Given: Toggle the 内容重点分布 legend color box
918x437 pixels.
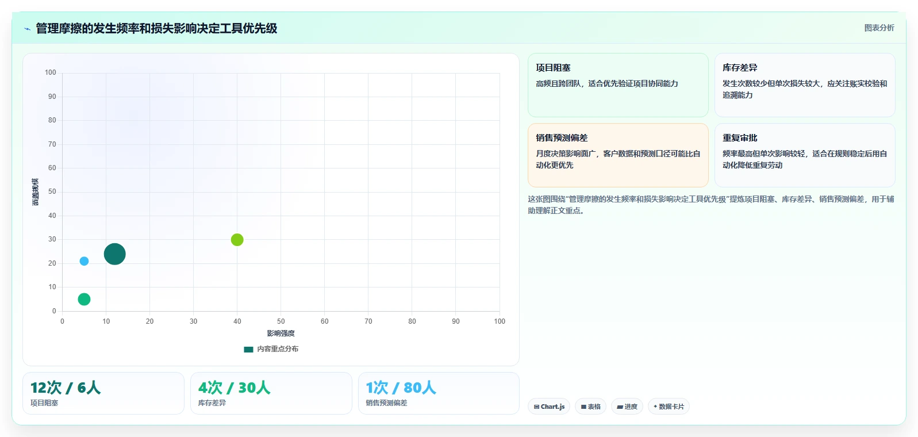Looking at the screenshot, I should [x=248, y=349].
